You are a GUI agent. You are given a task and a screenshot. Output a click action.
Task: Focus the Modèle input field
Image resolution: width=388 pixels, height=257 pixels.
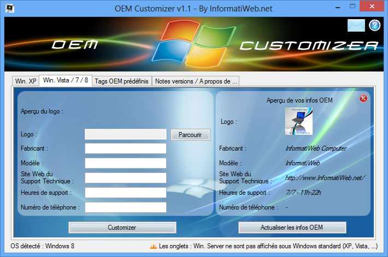[126, 163]
